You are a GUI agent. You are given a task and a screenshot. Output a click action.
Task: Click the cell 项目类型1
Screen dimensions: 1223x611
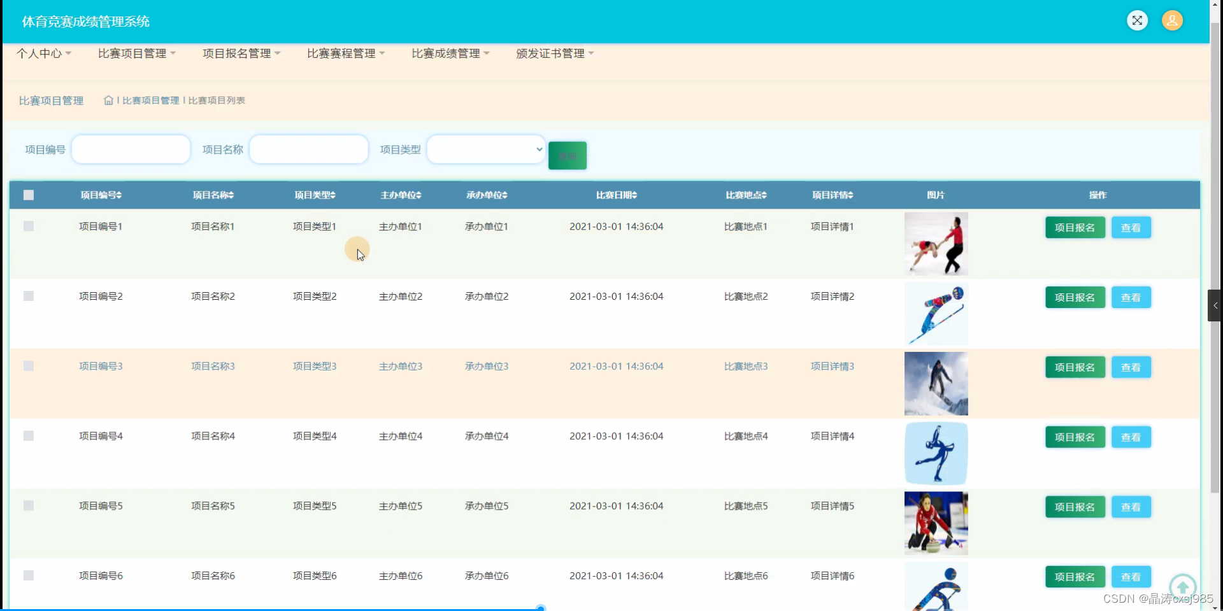pyautogui.click(x=315, y=227)
